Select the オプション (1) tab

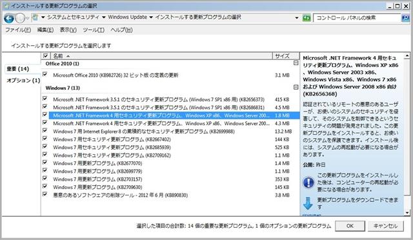[x=23, y=81]
